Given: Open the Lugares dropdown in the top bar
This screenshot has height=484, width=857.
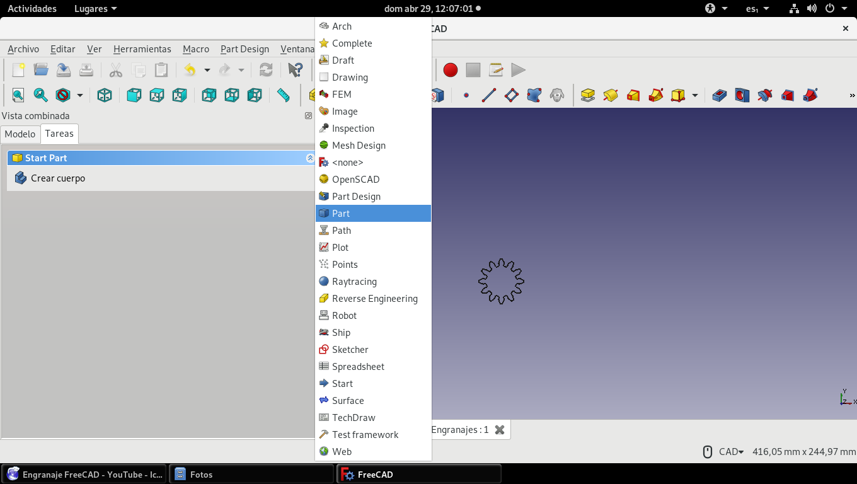Looking at the screenshot, I should [x=96, y=9].
